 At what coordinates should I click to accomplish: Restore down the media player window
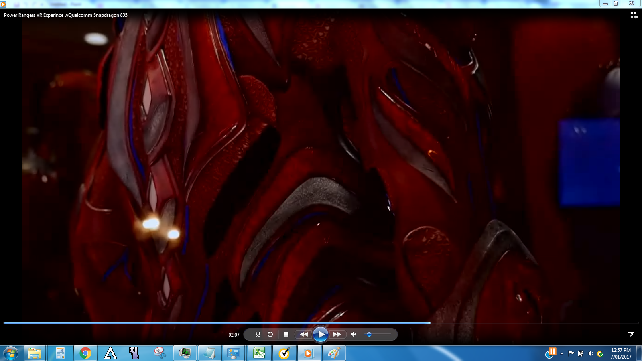pos(616,4)
